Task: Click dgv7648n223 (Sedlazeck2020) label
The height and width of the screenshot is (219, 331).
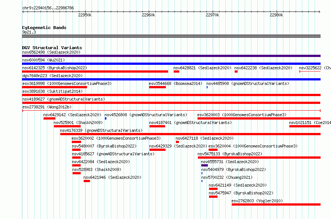Action: [52, 76]
